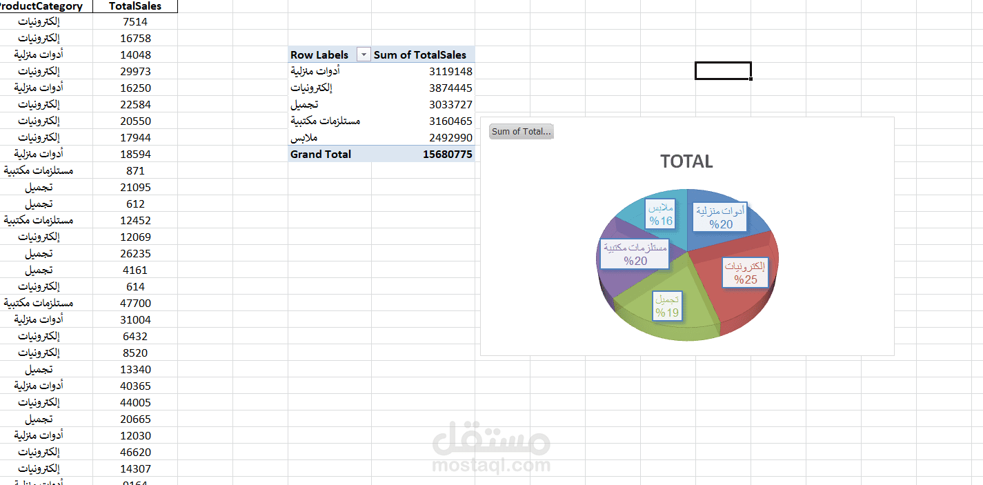Select the TotalSales cell 16758
Screen dimensions: 983x485
pos(135,38)
